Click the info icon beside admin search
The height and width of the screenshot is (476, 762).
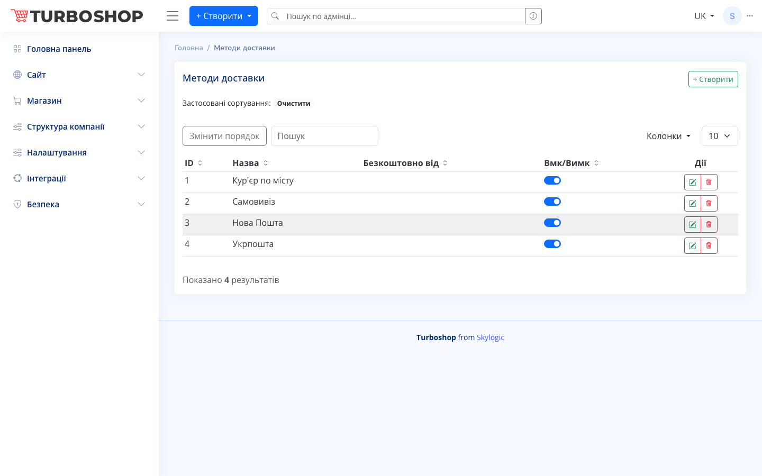point(533,16)
